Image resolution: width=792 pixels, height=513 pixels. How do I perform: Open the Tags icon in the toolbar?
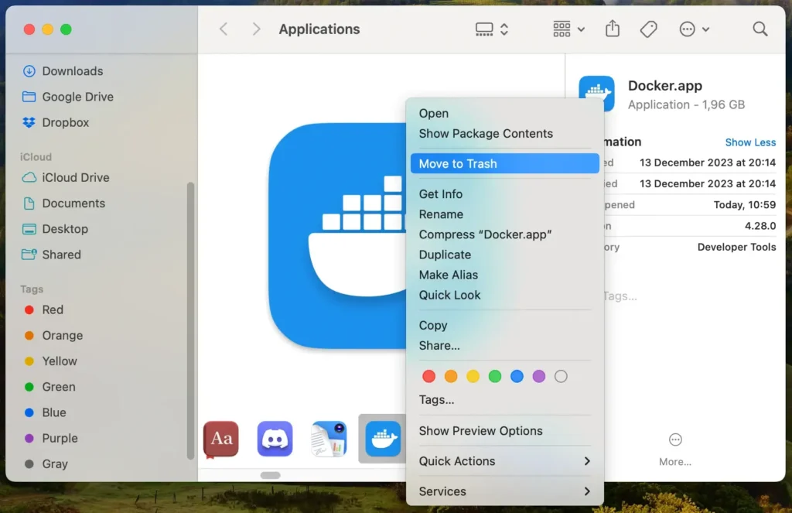tap(648, 29)
